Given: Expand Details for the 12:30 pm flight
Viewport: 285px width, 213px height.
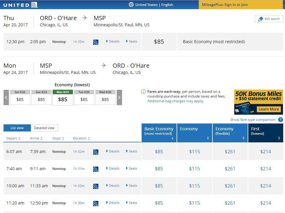Looking at the screenshot, I should point(113,41).
